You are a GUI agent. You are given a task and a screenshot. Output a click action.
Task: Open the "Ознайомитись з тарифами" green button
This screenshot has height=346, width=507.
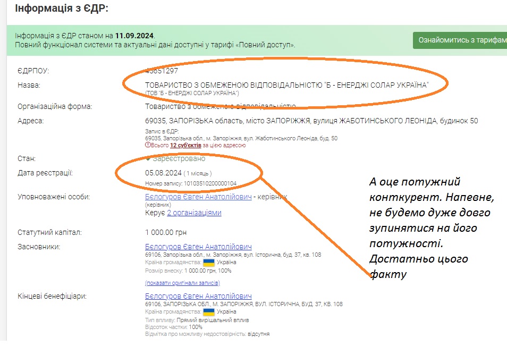click(459, 40)
